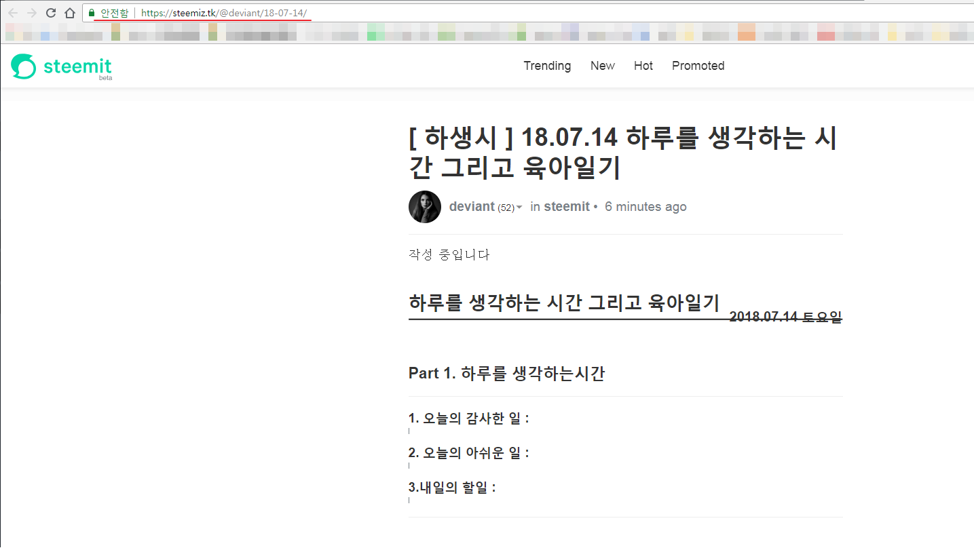Open the New posts tab
Image resolution: width=974 pixels, height=548 pixels.
click(x=603, y=66)
